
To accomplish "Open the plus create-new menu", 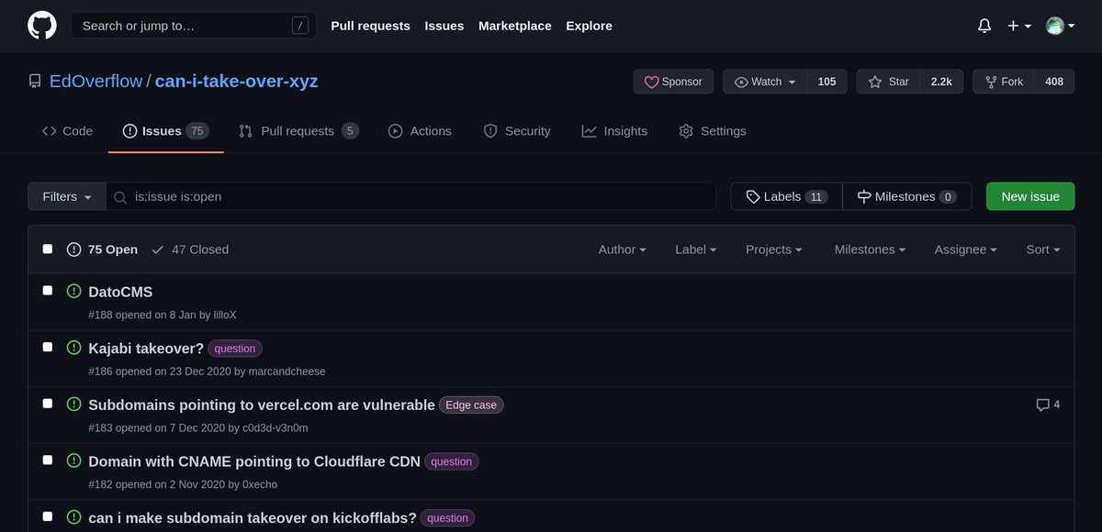I will pyautogui.click(x=1019, y=26).
